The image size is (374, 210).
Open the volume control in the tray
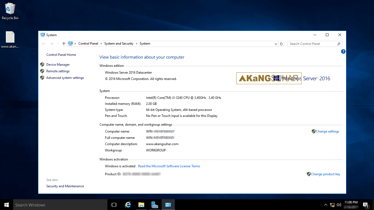(339, 205)
